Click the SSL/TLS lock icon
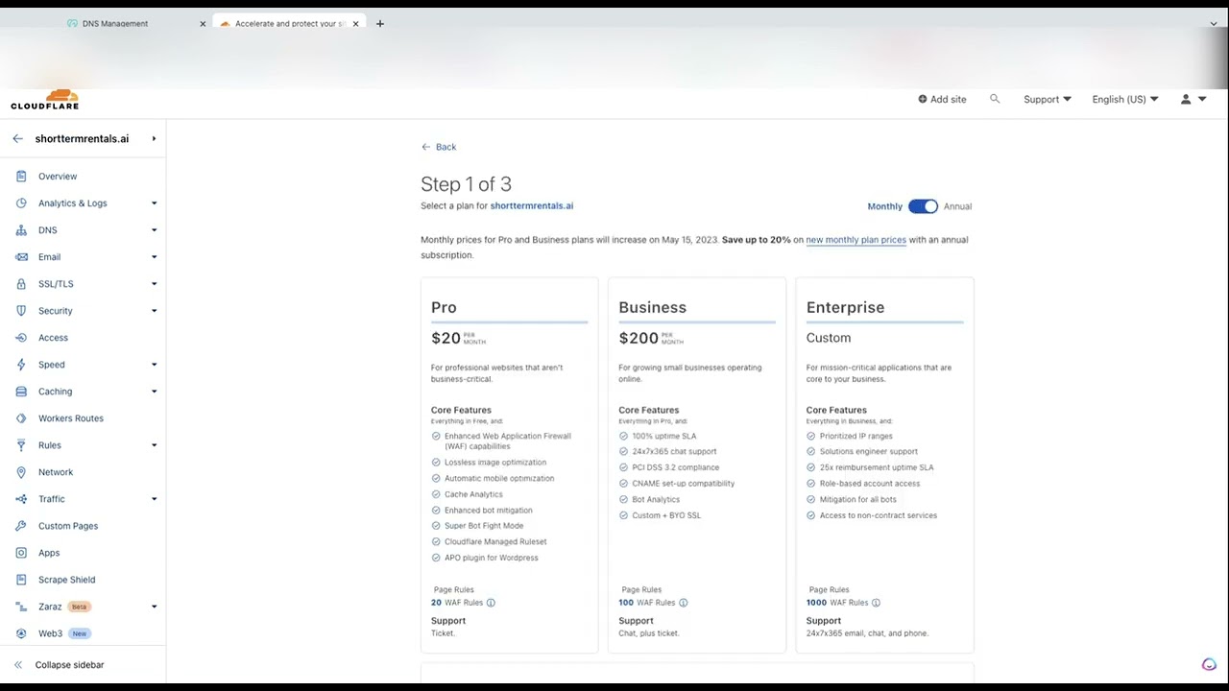1229x691 pixels. point(21,284)
